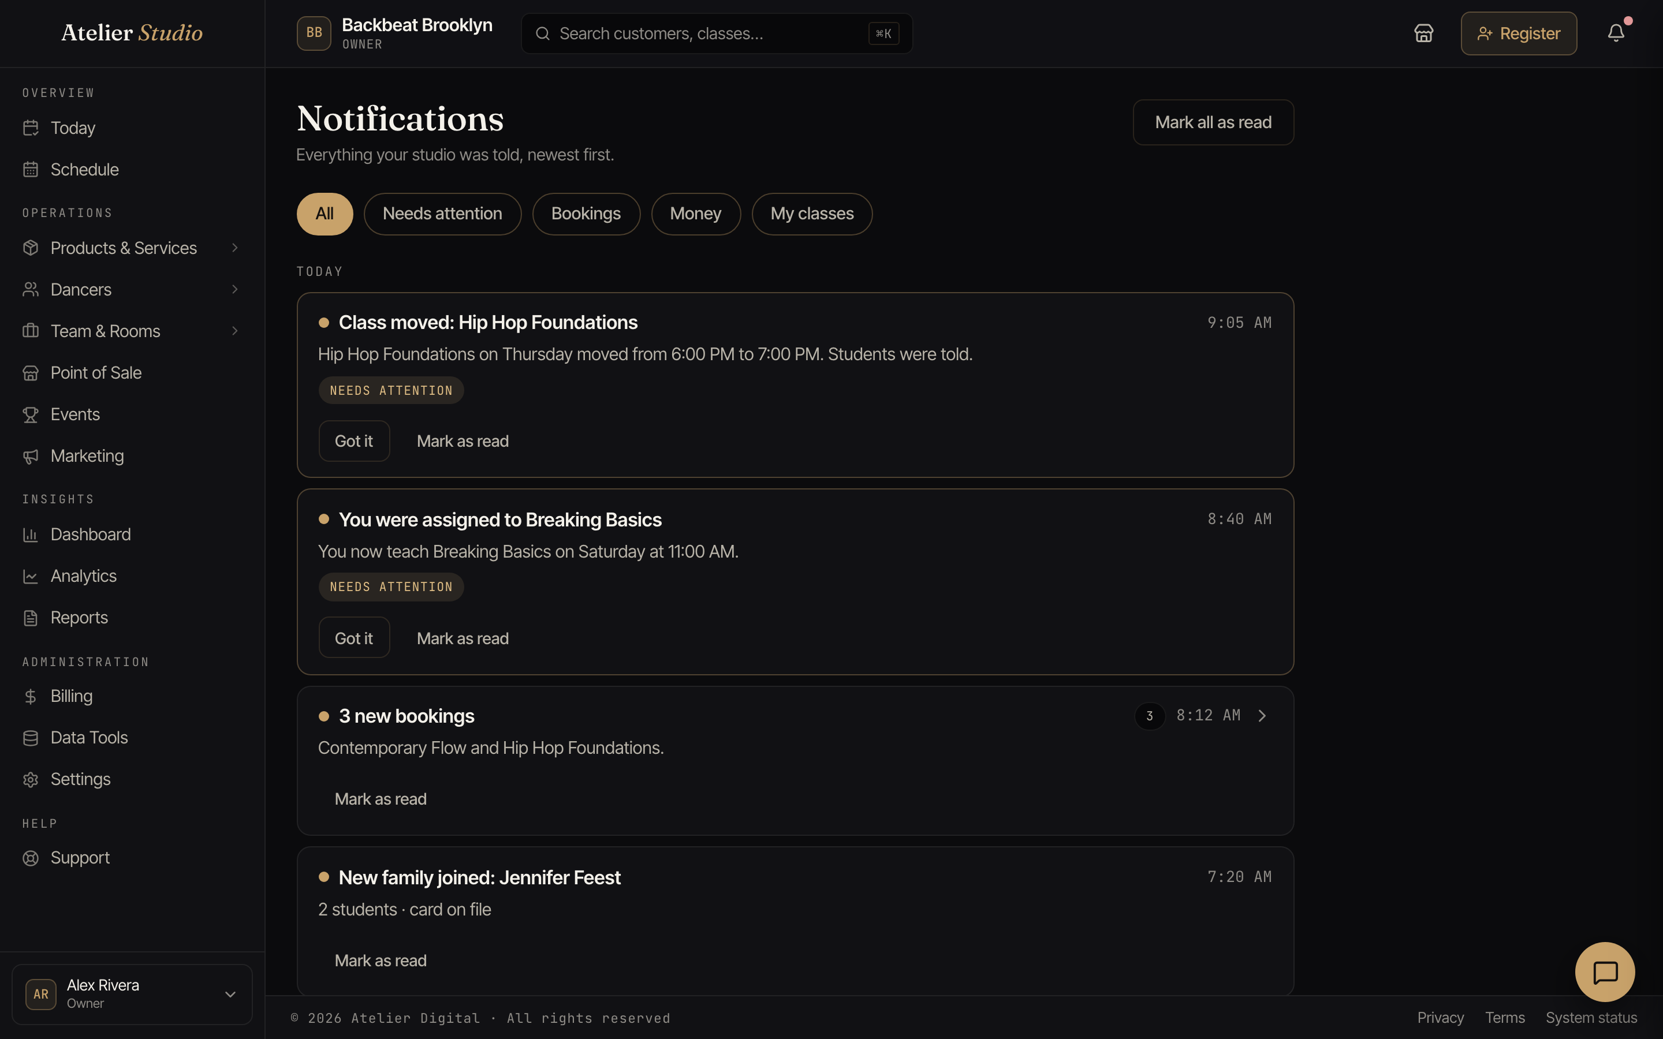Image resolution: width=1663 pixels, height=1039 pixels.
Task: Click Got it on Hip Hop Foundations notice
Action: coord(354,441)
